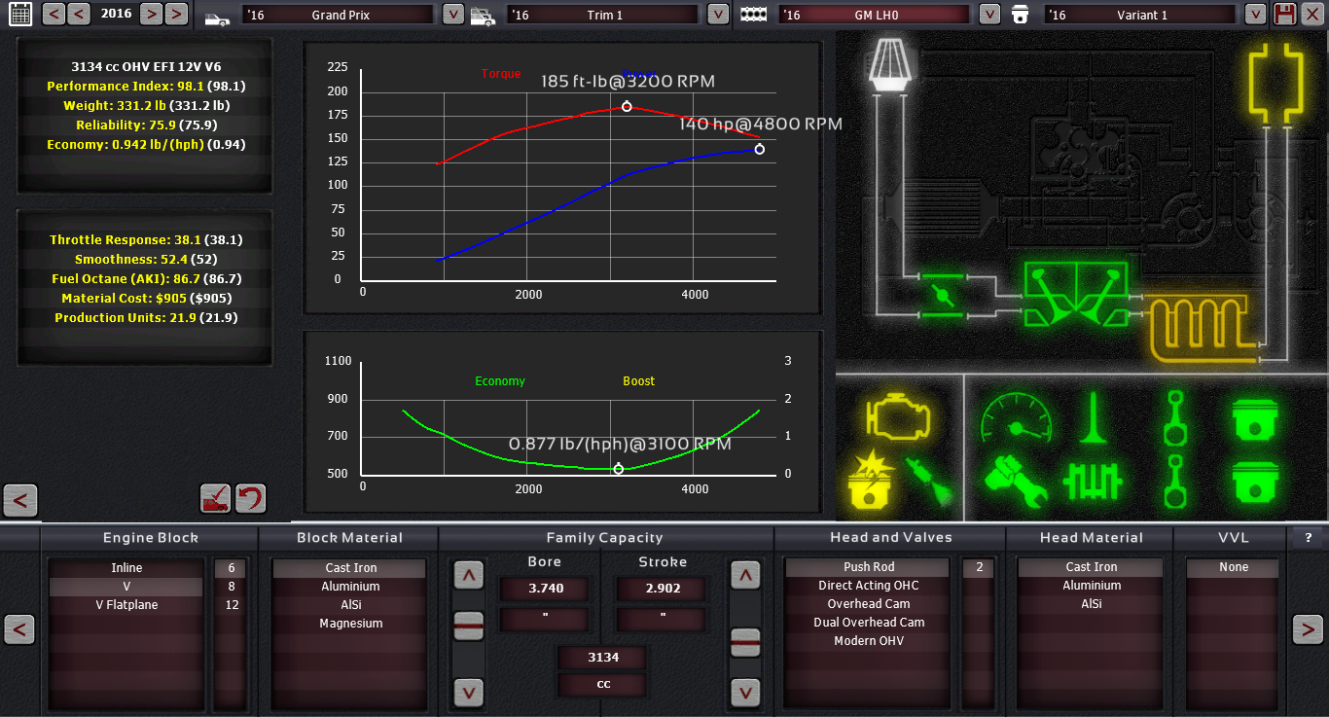1329x717 pixels.
Task: Open the green valve stem icon
Action: click(1095, 416)
